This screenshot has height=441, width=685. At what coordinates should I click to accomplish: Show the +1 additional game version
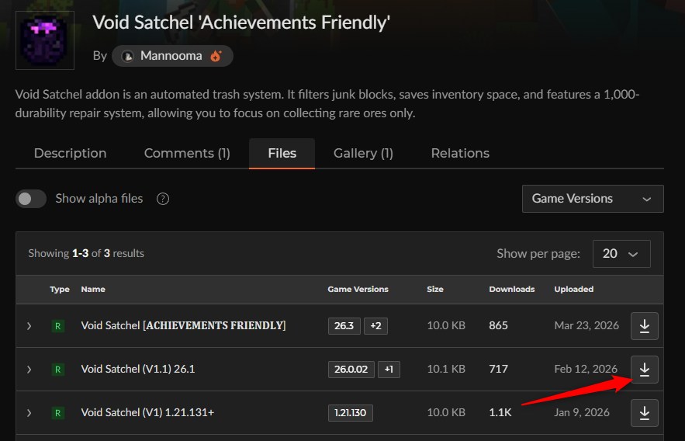pyautogui.click(x=389, y=370)
